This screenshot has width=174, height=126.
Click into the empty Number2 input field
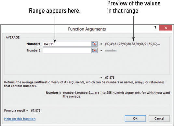(x=67, y=51)
